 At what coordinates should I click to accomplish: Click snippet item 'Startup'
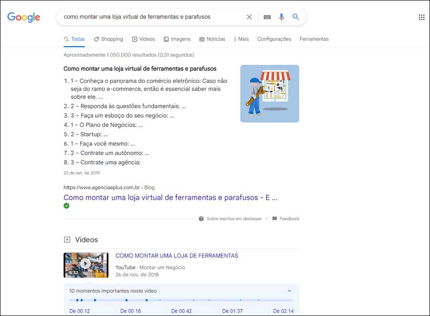89,134
